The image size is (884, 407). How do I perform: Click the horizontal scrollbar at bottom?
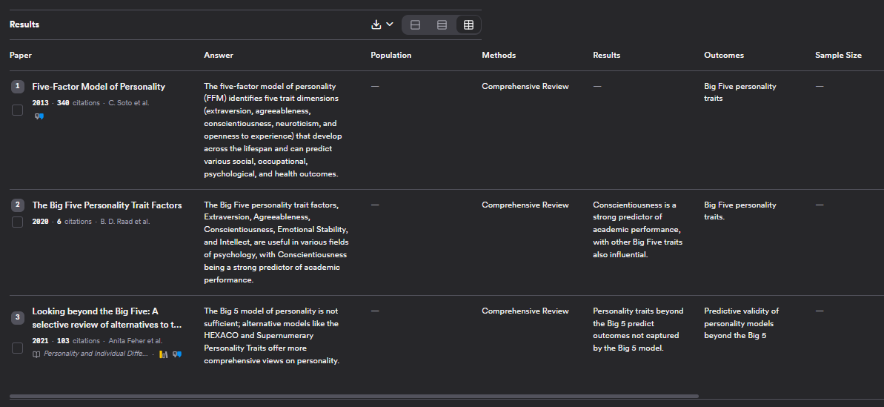point(353,397)
